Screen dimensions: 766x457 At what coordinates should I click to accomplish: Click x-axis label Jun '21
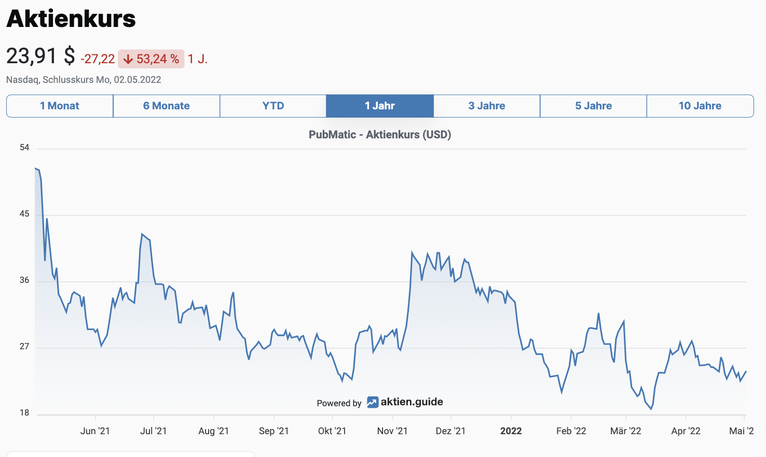tap(95, 431)
